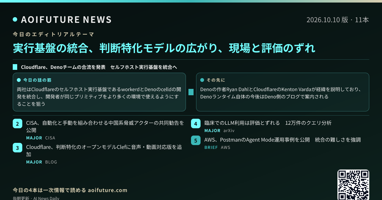Click the MAJOR tag beside arXiv
Image resolution: width=382 pixels, height=200 pixels.
[x=212, y=130]
